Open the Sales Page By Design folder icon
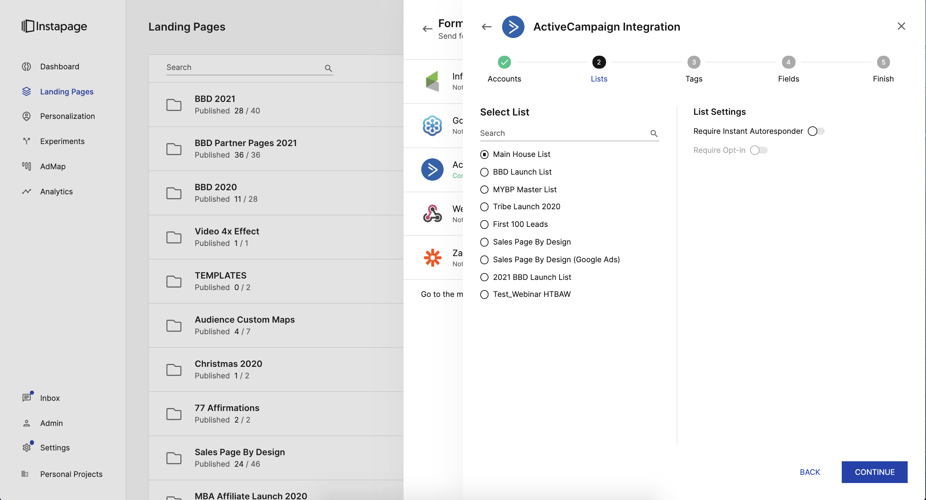Image resolution: width=926 pixels, height=500 pixels. [x=174, y=458]
